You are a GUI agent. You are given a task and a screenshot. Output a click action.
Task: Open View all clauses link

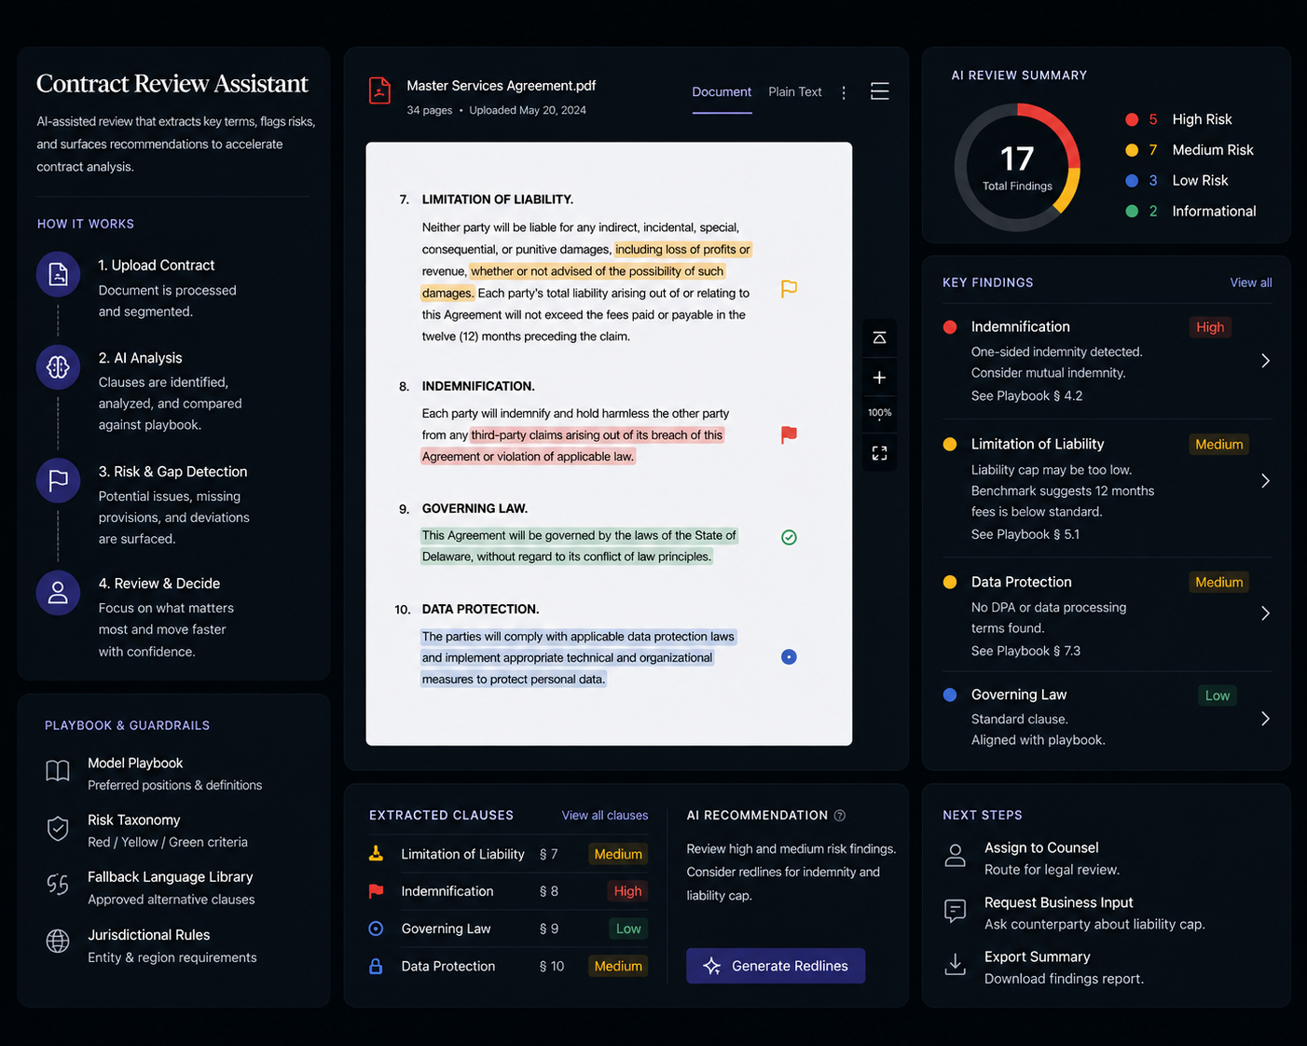605,816
